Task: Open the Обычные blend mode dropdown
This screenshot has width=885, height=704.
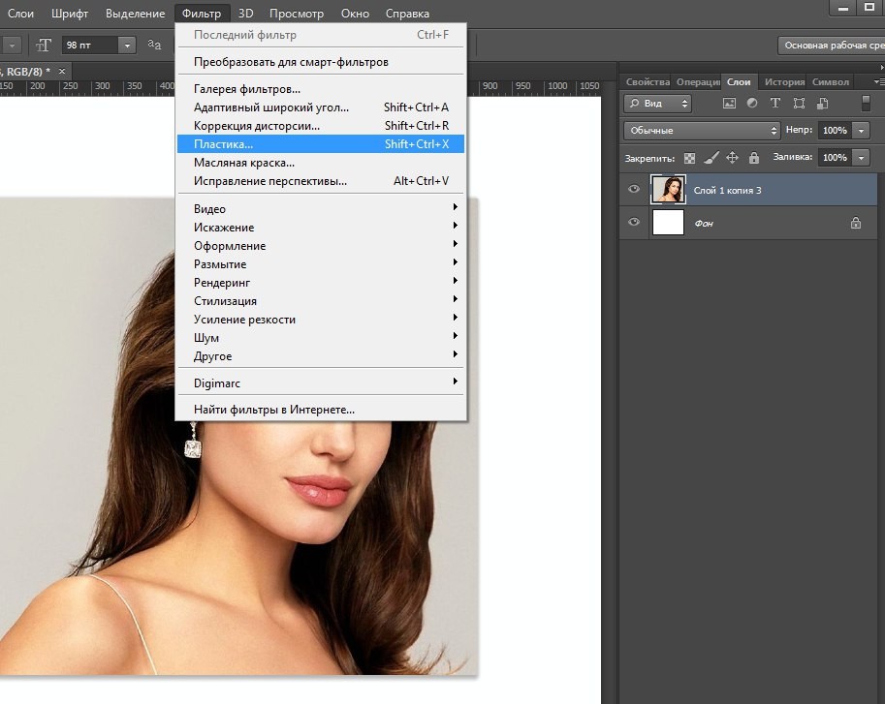Action: pyautogui.click(x=702, y=130)
